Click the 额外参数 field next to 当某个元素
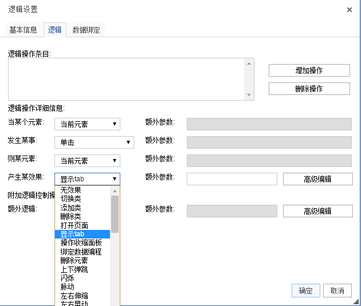 click(269, 124)
